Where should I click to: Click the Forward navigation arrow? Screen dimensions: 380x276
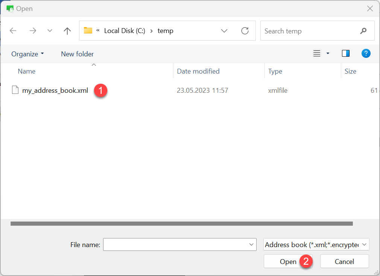tap(33, 31)
